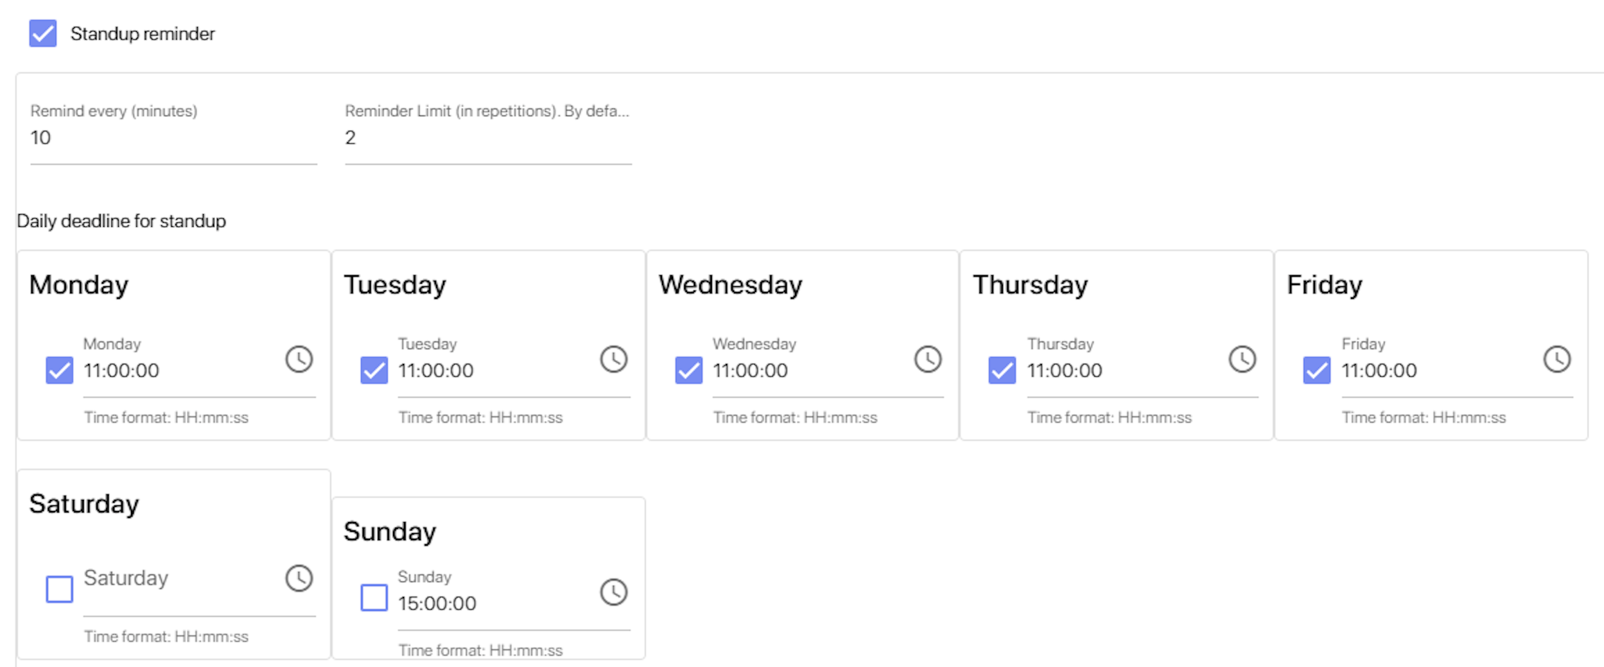Uncheck the Tuesday deadline checkbox

[374, 370]
